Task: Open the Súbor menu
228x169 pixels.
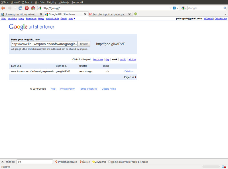Action: 5,2
